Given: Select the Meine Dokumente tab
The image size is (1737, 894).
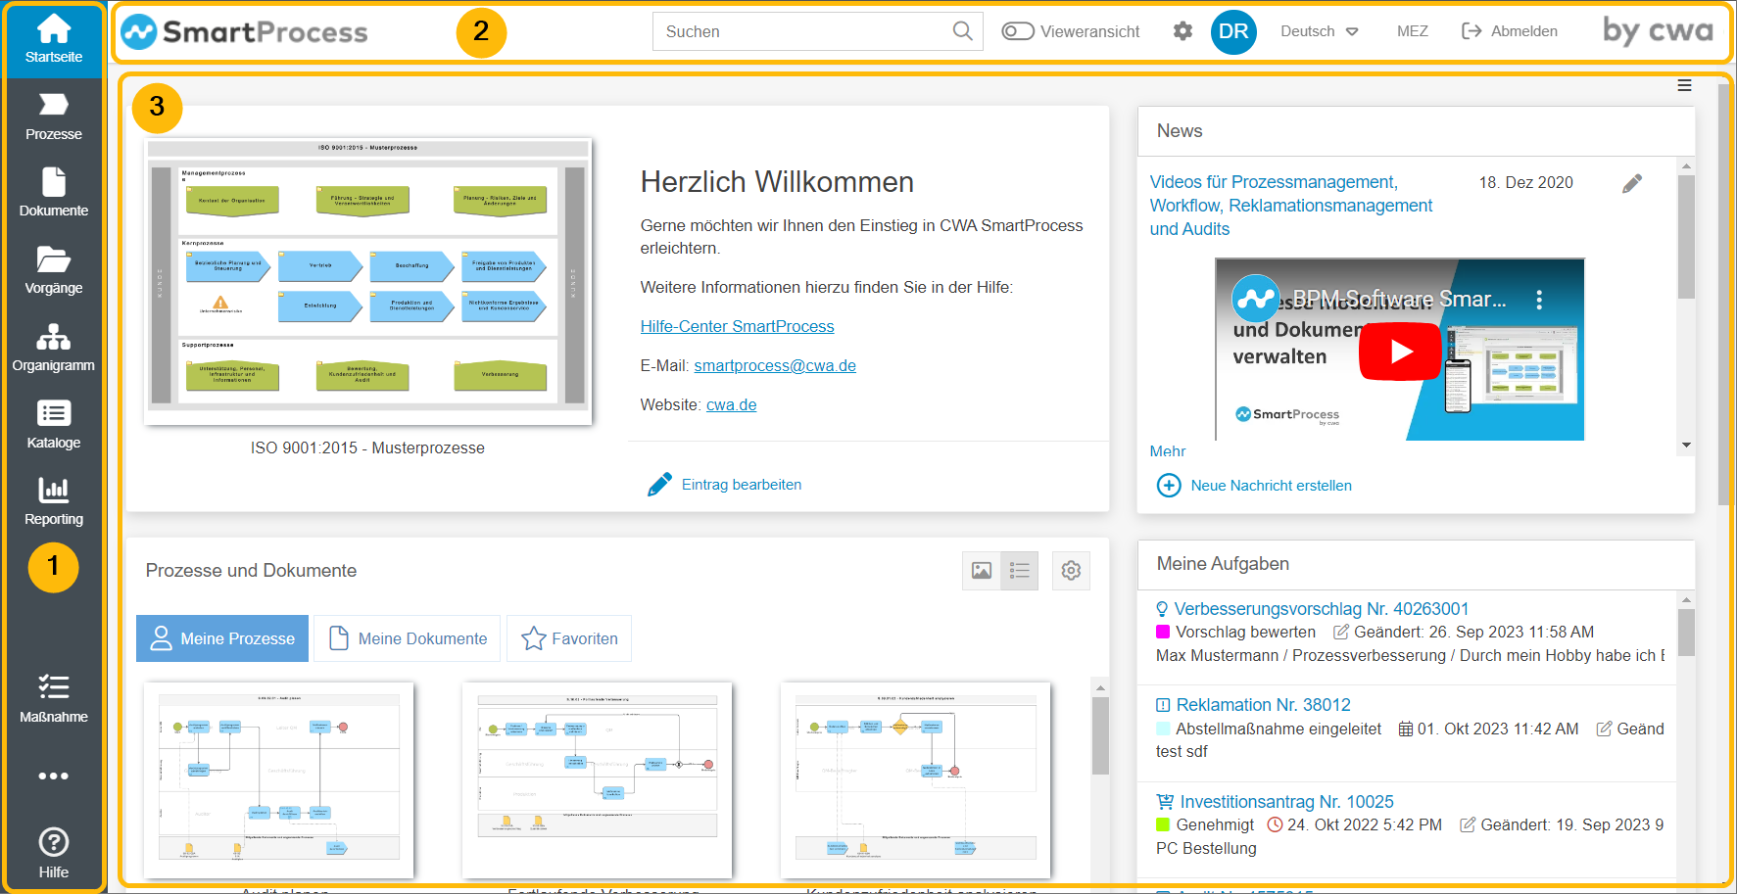Looking at the screenshot, I should tap(408, 638).
